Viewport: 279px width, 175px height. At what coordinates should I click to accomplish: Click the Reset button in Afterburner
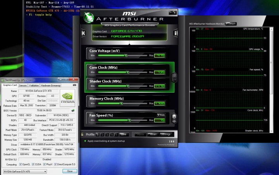tap(153, 134)
